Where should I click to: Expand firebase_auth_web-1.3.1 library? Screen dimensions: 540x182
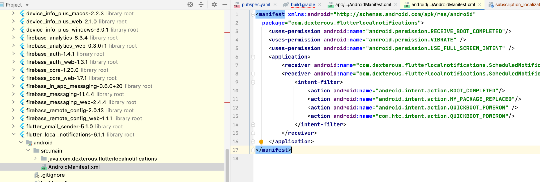(13, 62)
